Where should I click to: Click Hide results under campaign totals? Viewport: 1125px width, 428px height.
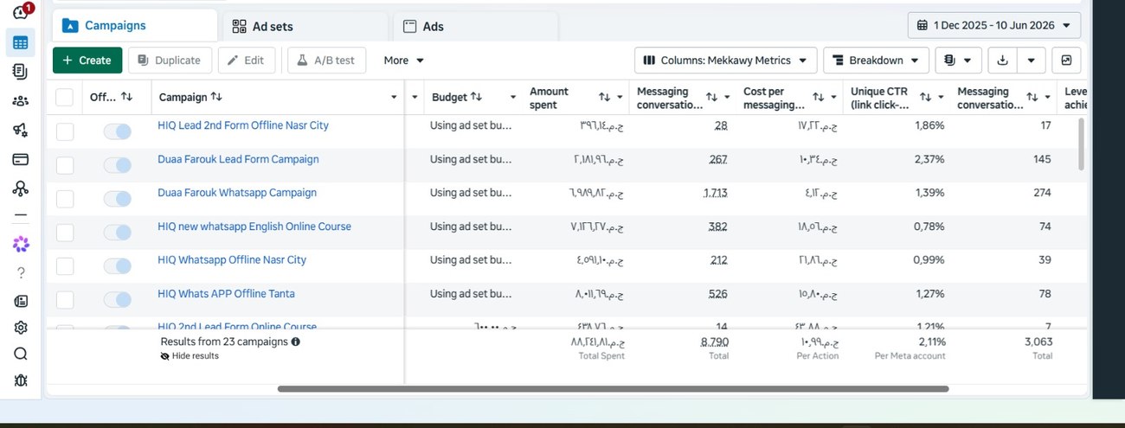coord(190,355)
